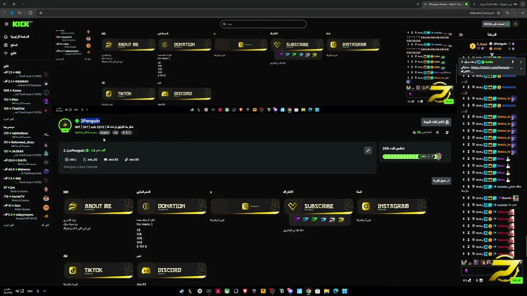Open Google Chrome from the taskbar
The image size is (527, 296).
pyautogui.click(x=308, y=291)
